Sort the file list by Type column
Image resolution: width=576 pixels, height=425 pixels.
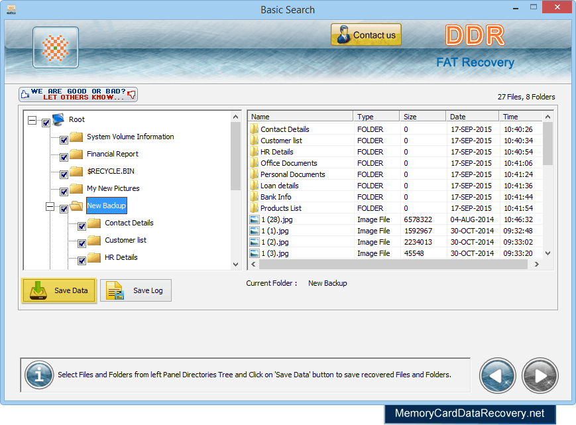click(x=376, y=117)
